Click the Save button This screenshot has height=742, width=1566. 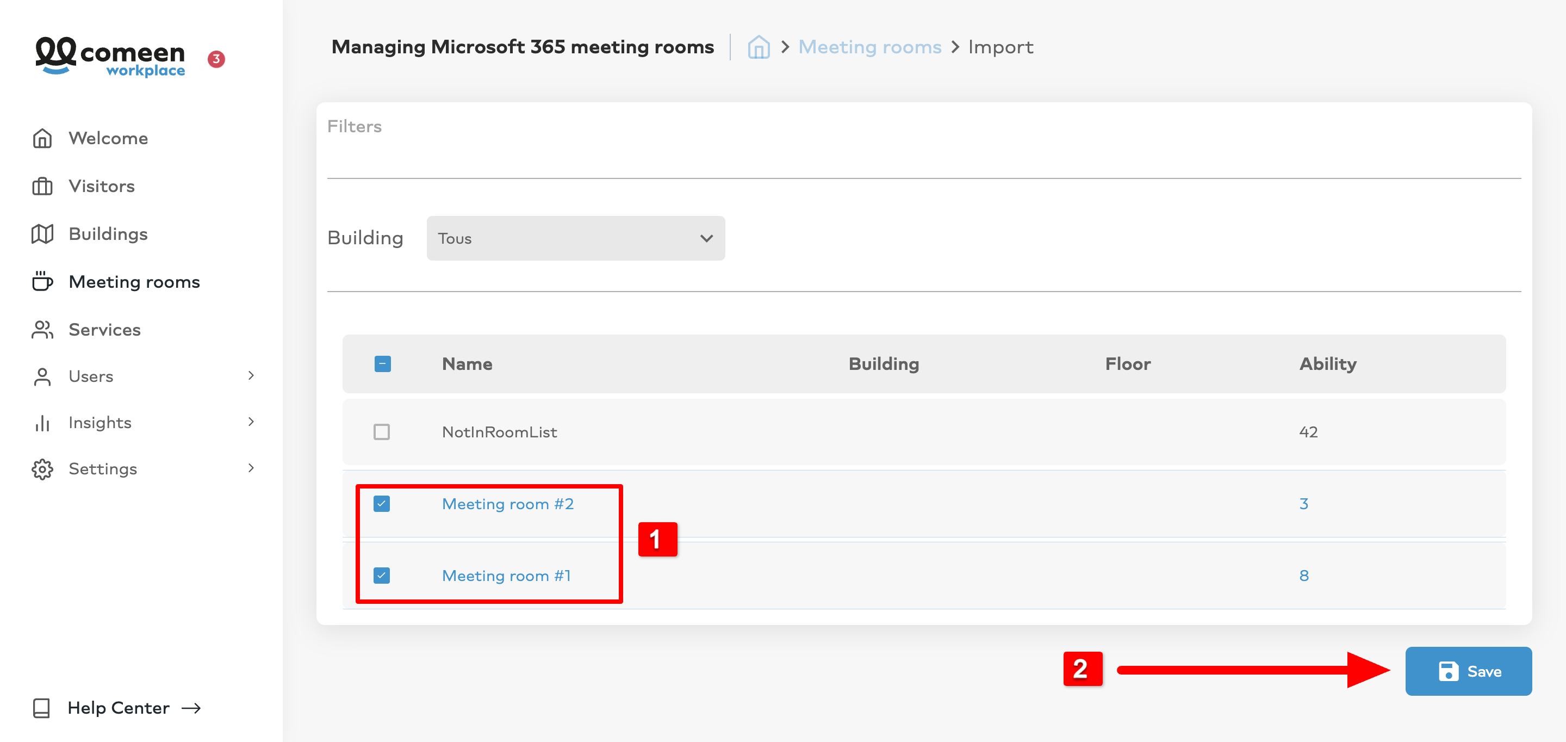click(x=1468, y=671)
